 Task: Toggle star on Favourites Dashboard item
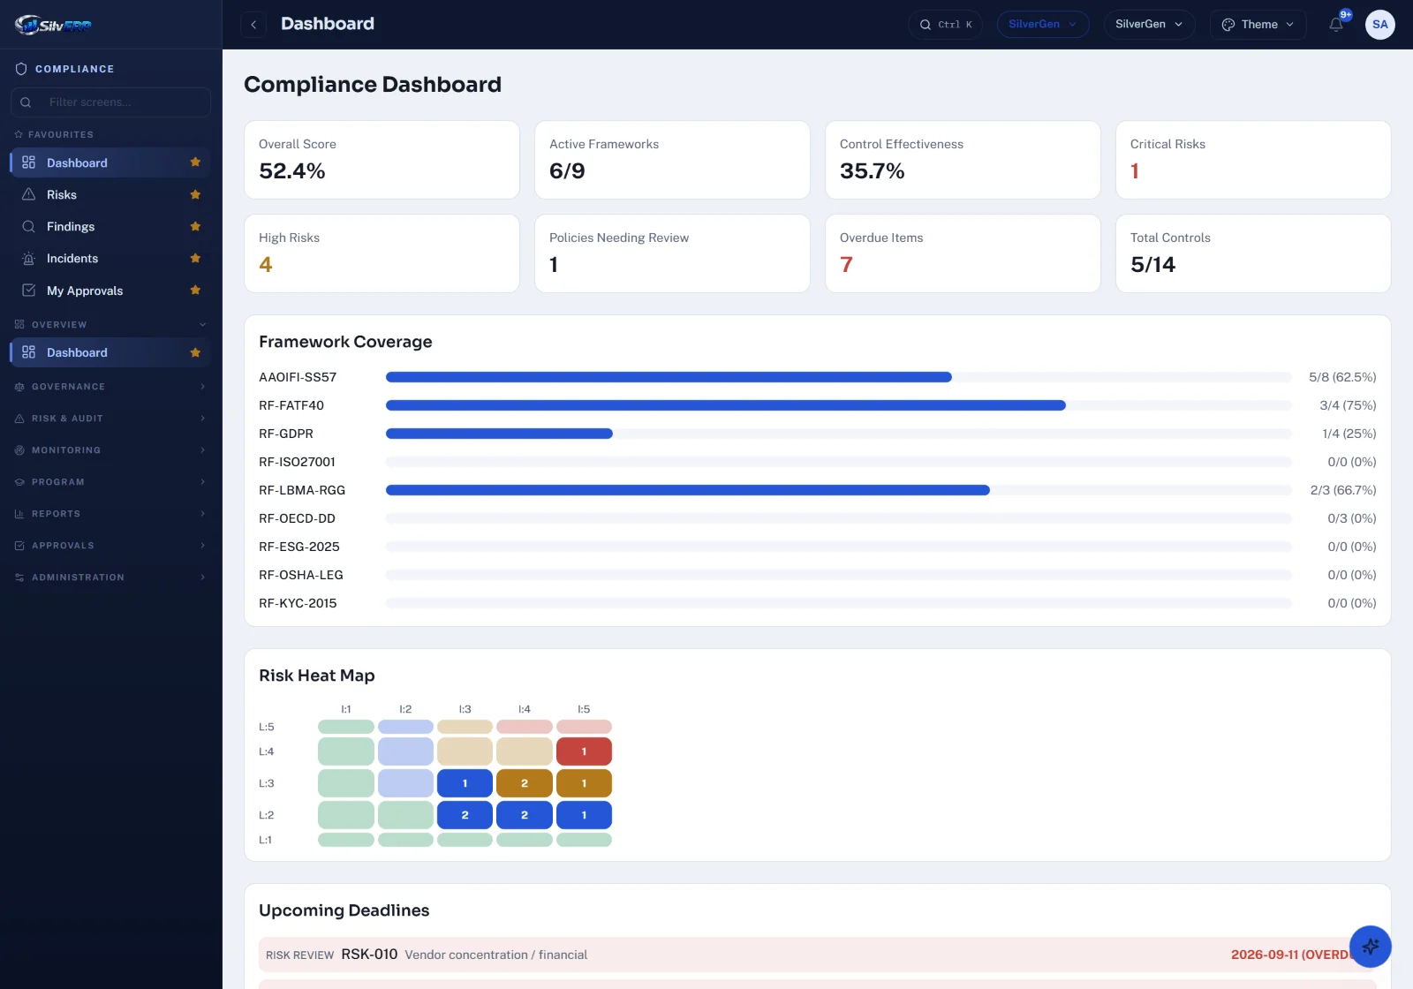195,162
